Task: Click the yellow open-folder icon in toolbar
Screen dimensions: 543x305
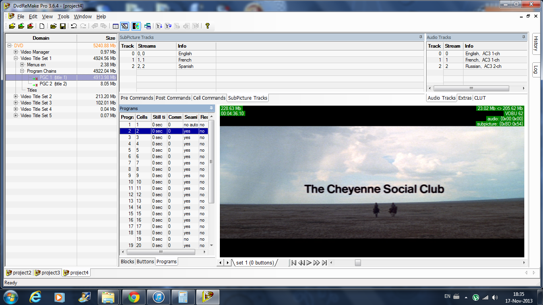Action: [53, 26]
